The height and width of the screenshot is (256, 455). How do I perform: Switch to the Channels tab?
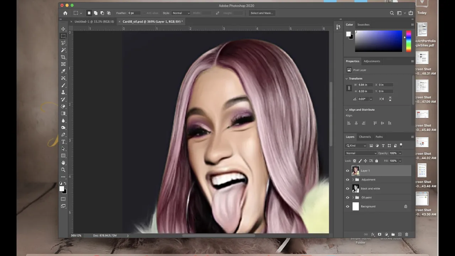(365, 137)
